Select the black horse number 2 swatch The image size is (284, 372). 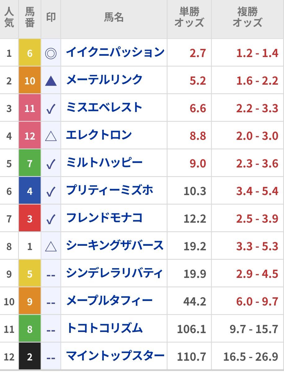tap(30, 356)
